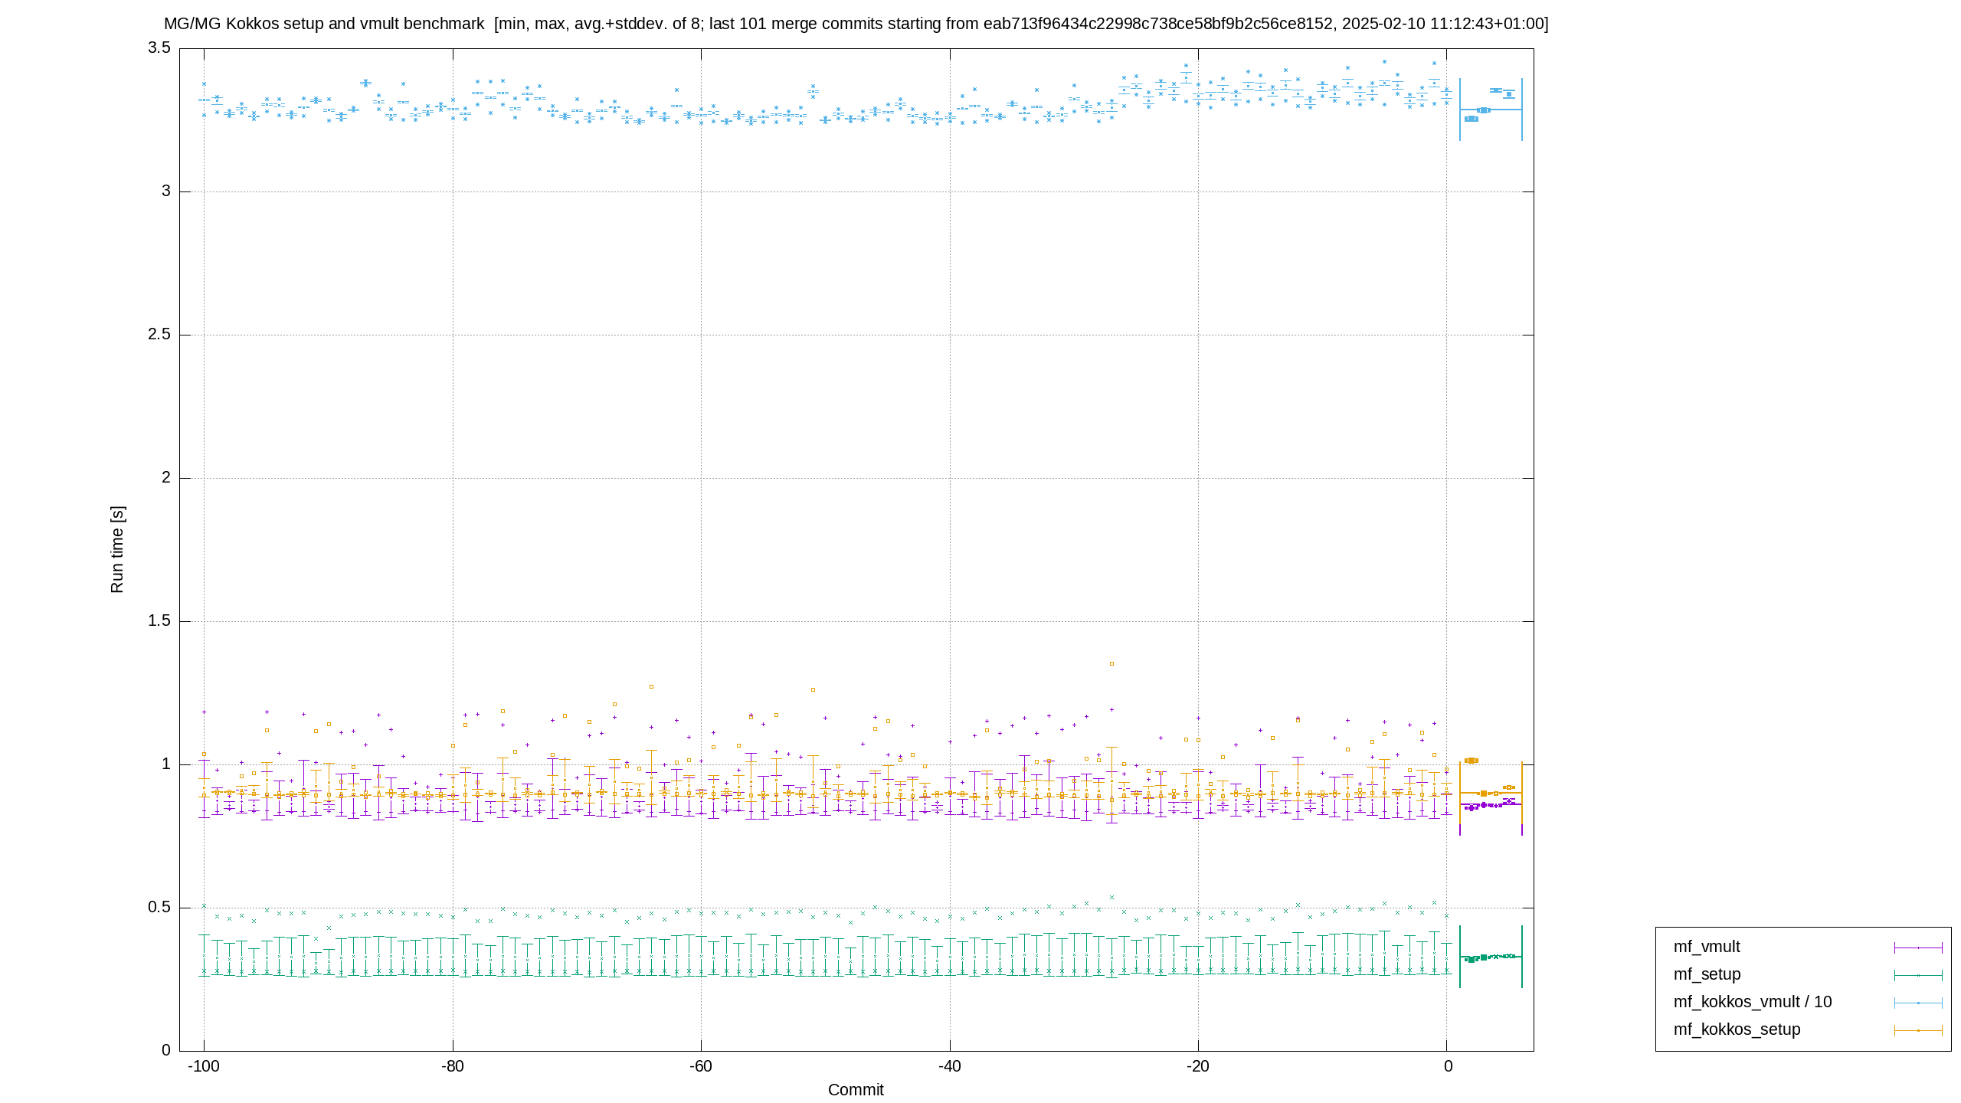Viewport: 1961px width, 1103px height.
Task: Click the mf_setup legend label
Action: tap(1707, 974)
